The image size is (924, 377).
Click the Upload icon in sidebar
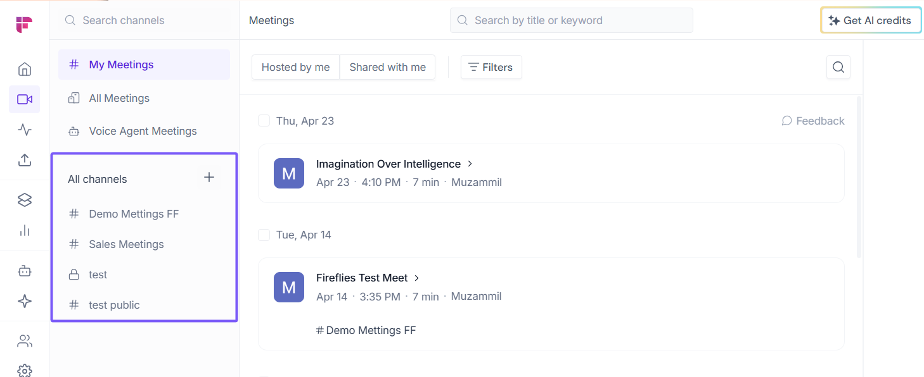click(x=25, y=160)
